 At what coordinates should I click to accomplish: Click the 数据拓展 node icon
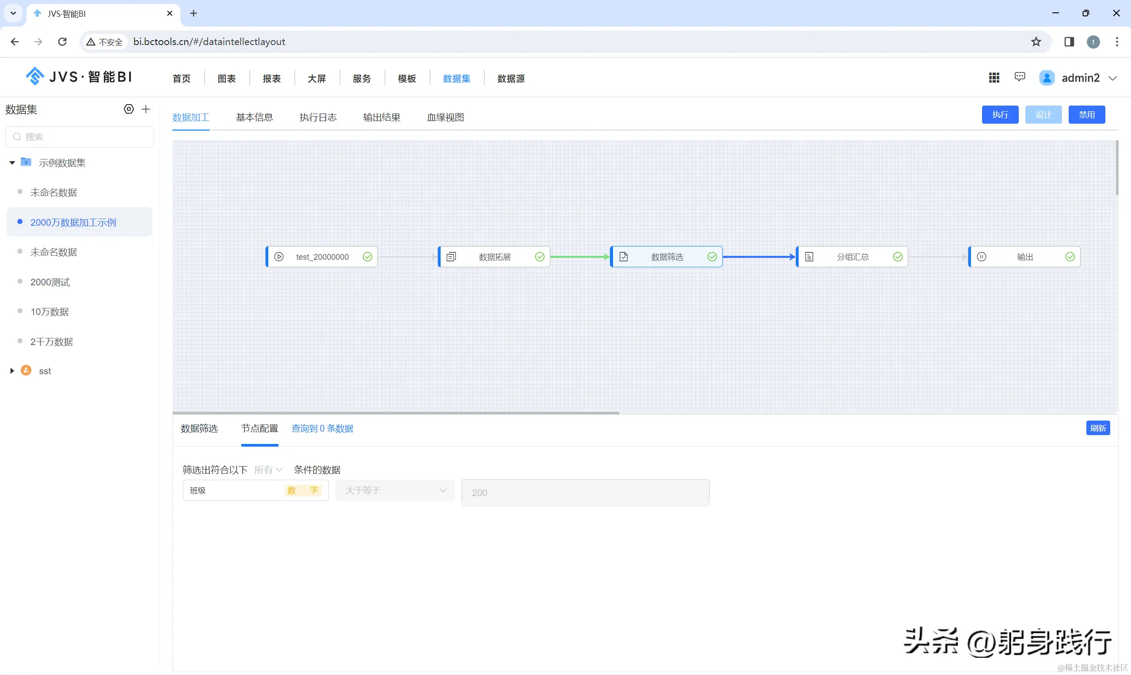pos(451,257)
